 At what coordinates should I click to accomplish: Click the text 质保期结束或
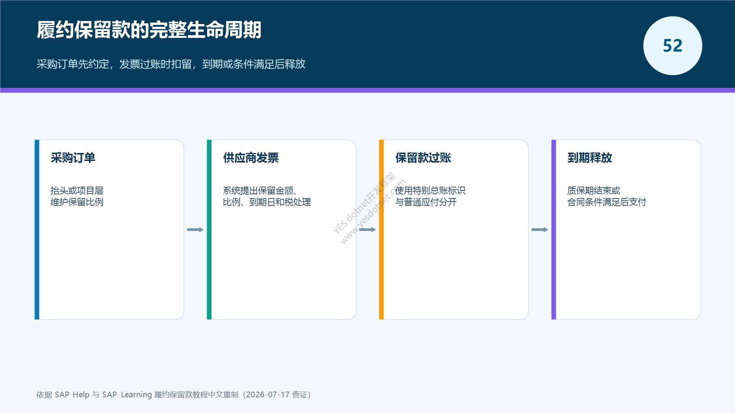[594, 190]
